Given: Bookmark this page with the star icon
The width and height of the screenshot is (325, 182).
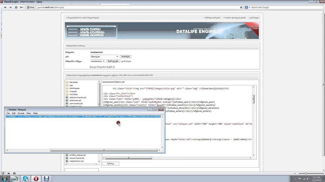Looking at the screenshot, I should 241,7.
